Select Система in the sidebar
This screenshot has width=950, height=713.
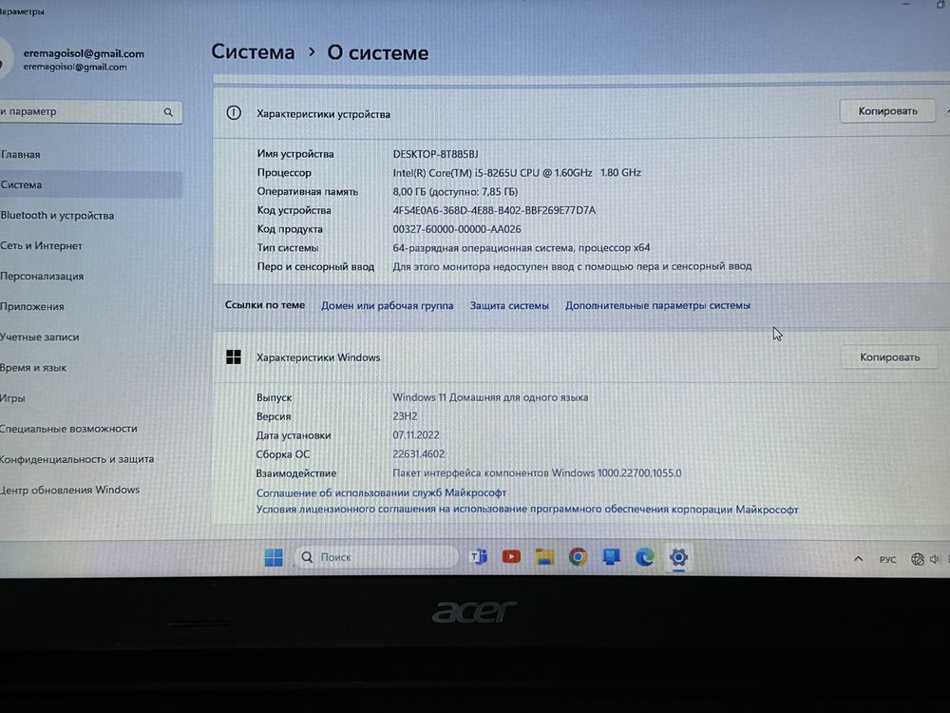pyautogui.click(x=91, y=185)
